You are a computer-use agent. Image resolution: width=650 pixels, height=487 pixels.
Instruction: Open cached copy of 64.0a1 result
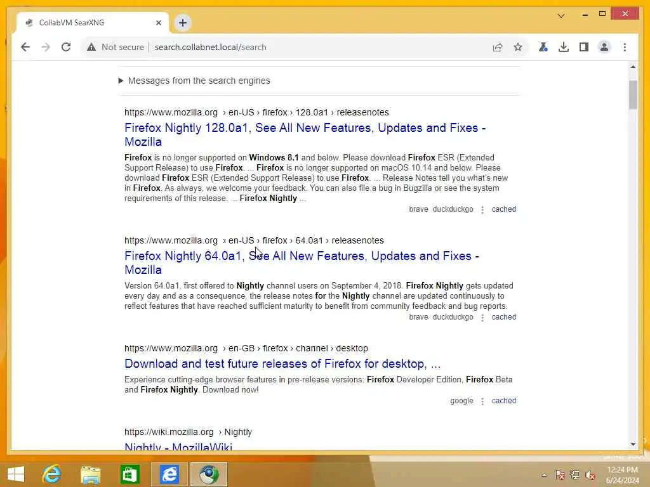(x=503, y=317)
